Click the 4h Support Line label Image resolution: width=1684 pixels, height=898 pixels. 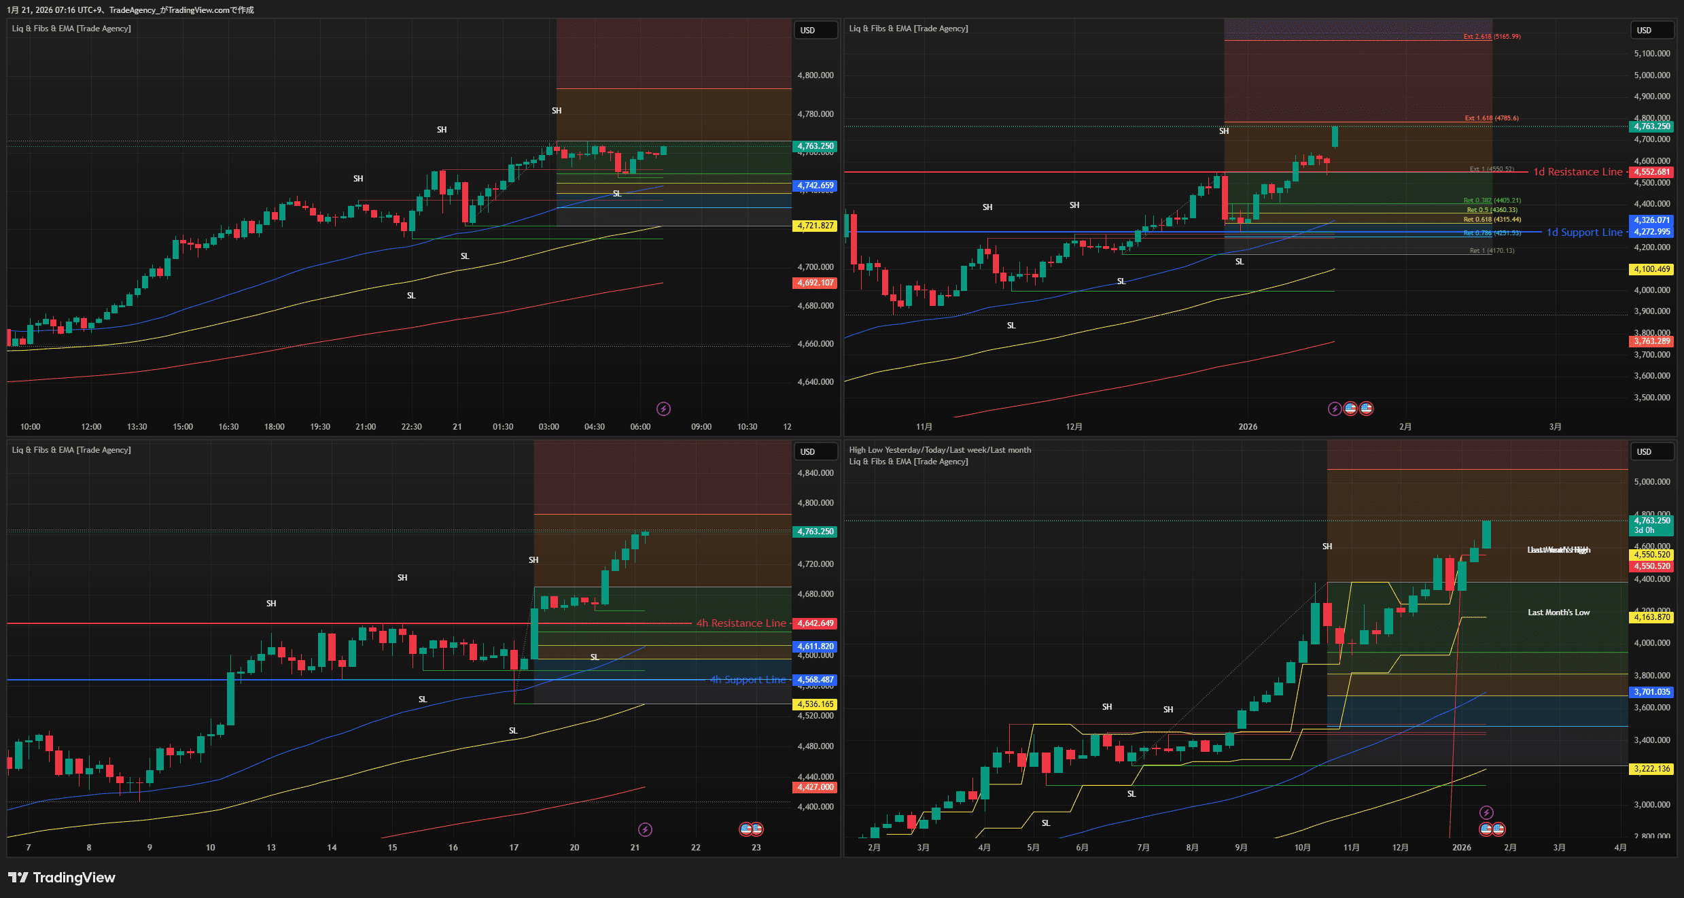coord(748,680)
